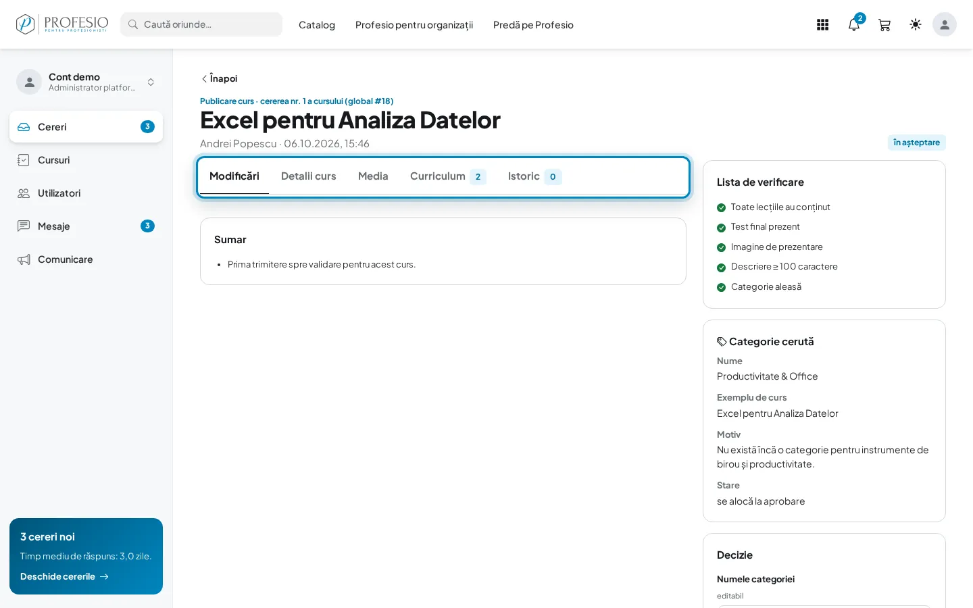Click the Cereri inbox icon
The height and width of the screenshot is (608, 973).
tap(24, 127)
